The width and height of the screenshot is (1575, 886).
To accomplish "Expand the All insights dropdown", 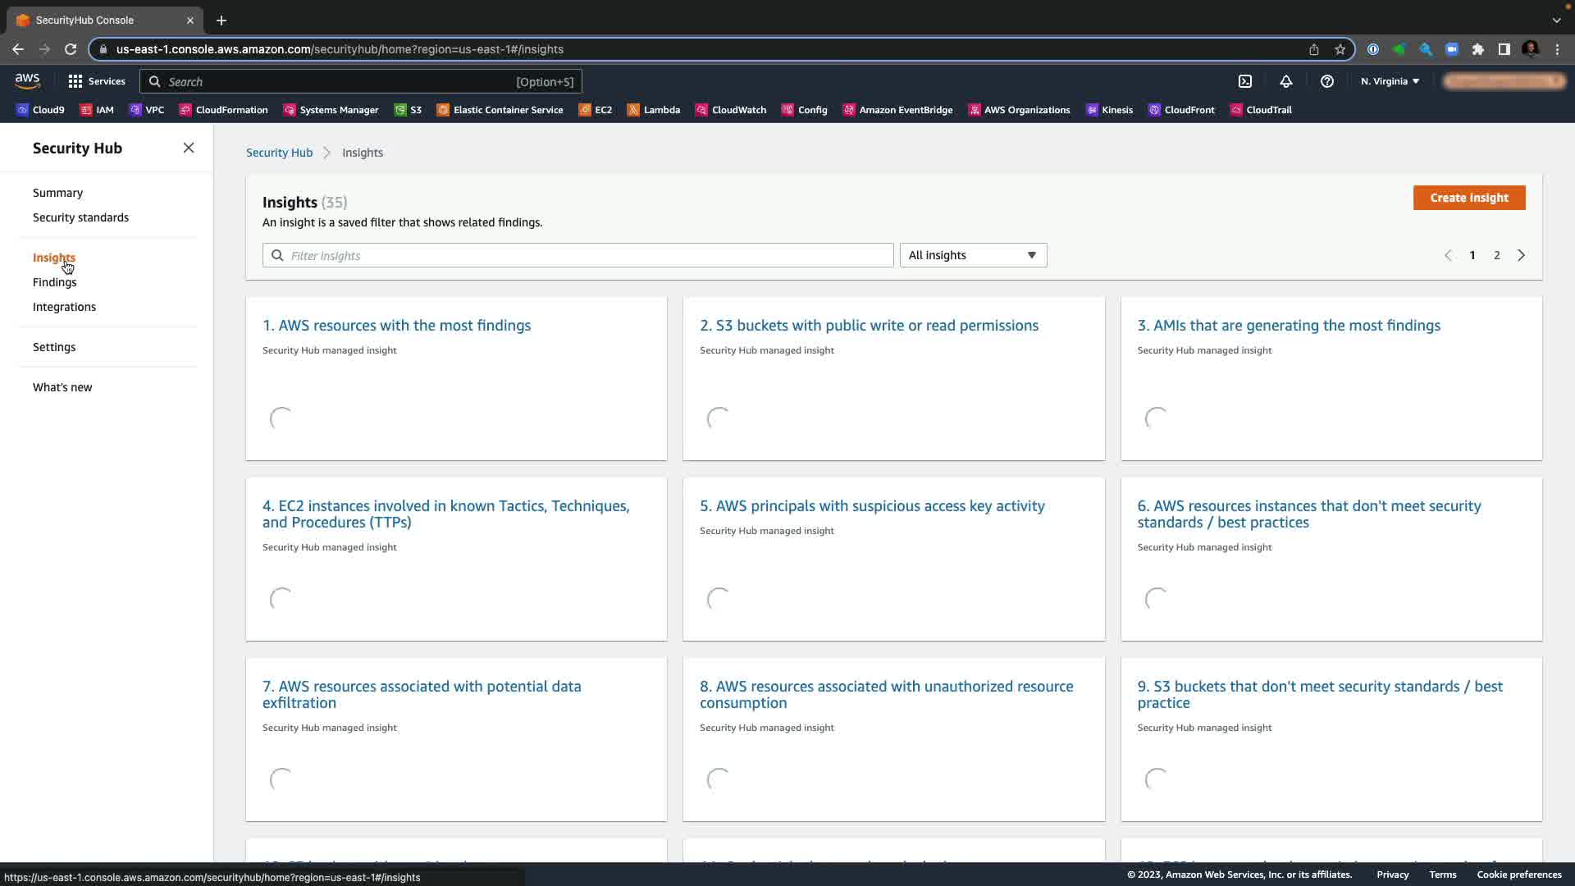I will (973, 255).
